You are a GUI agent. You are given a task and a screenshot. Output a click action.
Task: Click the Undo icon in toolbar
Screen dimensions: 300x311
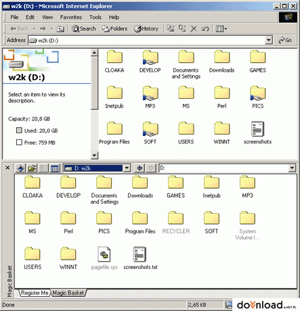point(205,28)
